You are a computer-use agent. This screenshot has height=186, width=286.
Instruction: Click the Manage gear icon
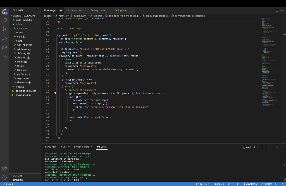[x=4, y=177]
